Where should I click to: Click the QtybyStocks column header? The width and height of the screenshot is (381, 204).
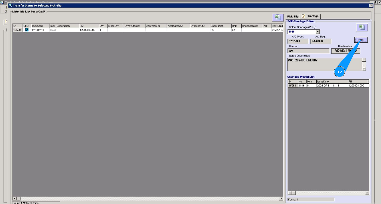pos(135,26)
